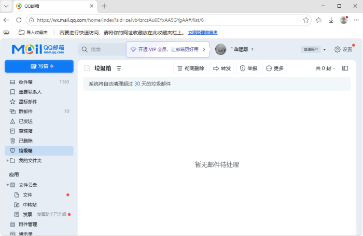Expand the 我的文件夹 folder tree
Image resolution: width=363 pixels, height=236 pixels.
coord(7,160)
